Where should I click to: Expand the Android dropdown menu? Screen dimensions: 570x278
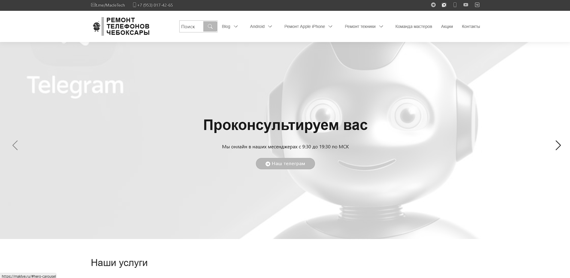[x=261, y=26]
